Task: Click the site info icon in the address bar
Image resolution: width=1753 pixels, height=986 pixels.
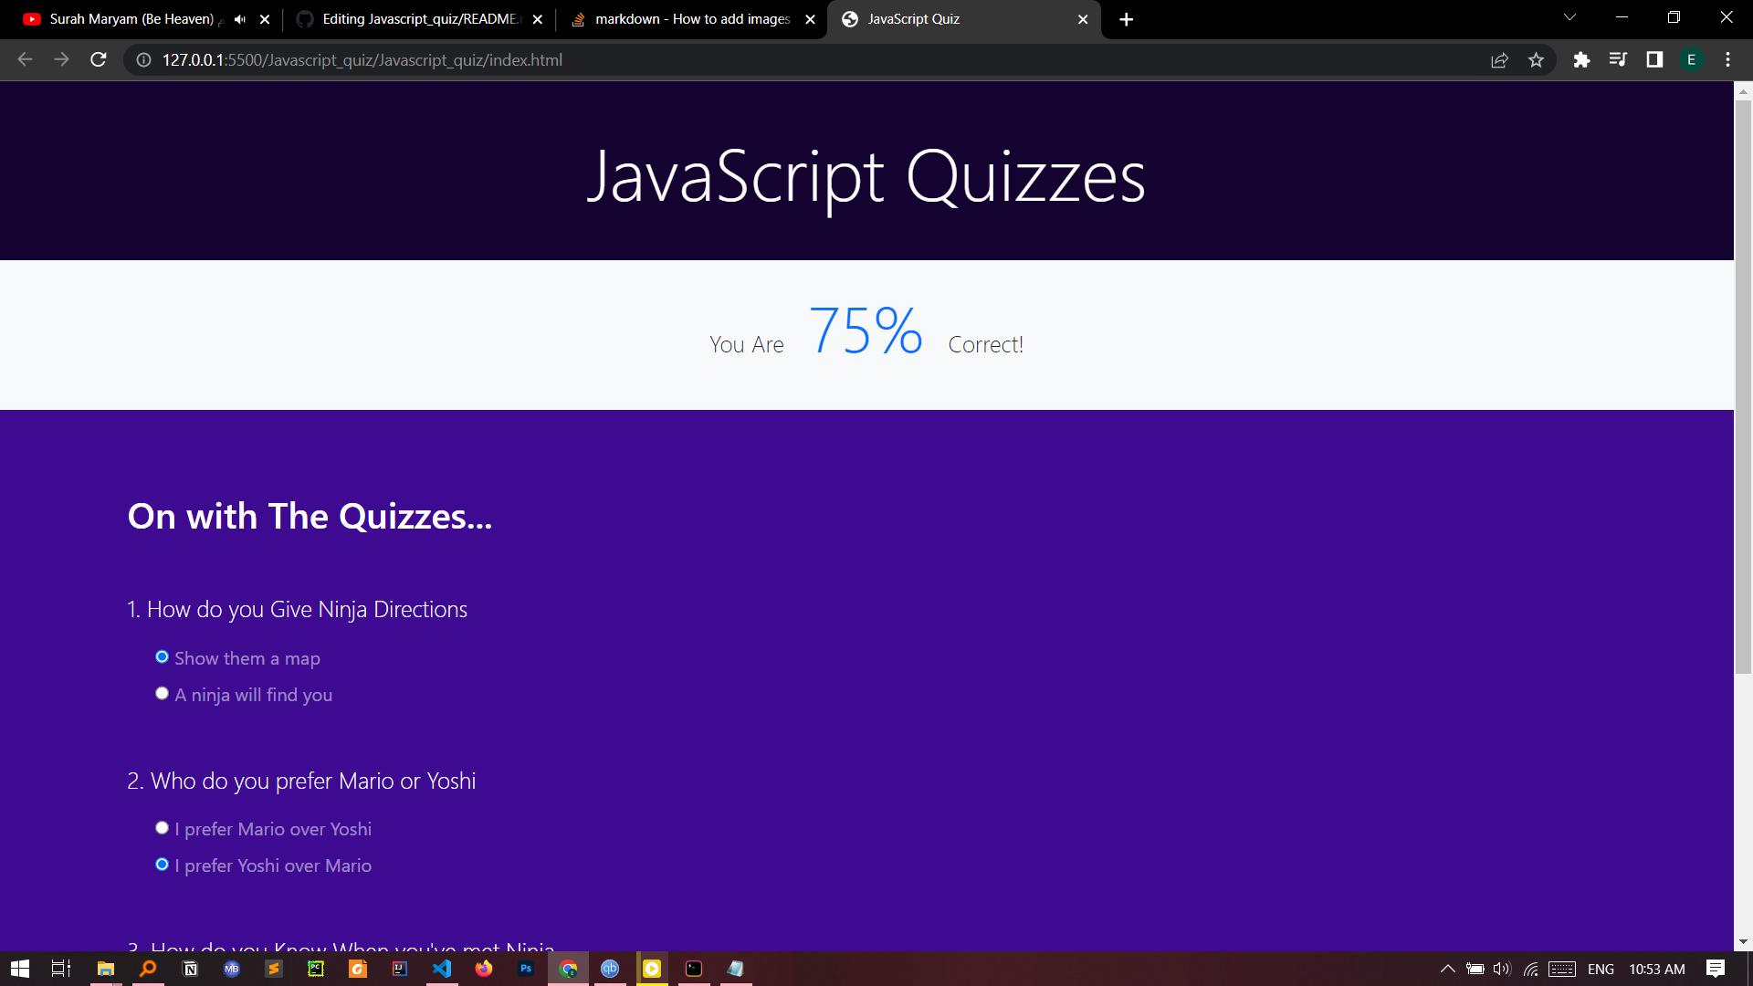Action: tap(143, 60)
